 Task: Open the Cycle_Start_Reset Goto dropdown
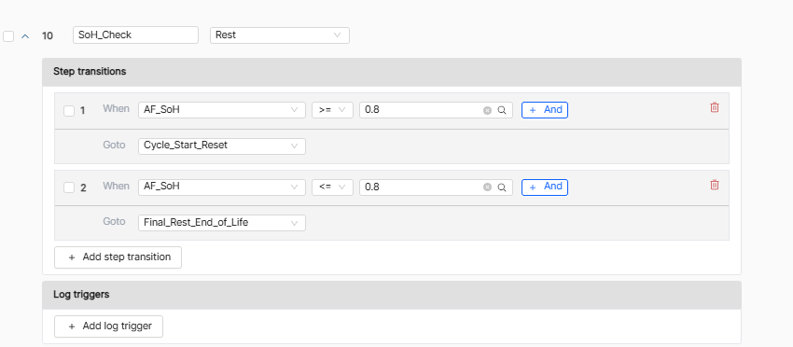tap(221, 146)
